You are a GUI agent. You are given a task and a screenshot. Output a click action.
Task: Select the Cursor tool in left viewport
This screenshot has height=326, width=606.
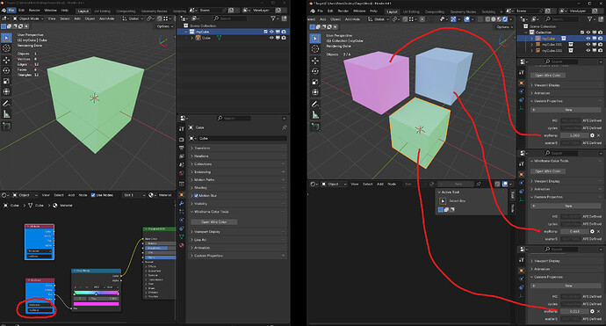6,48
